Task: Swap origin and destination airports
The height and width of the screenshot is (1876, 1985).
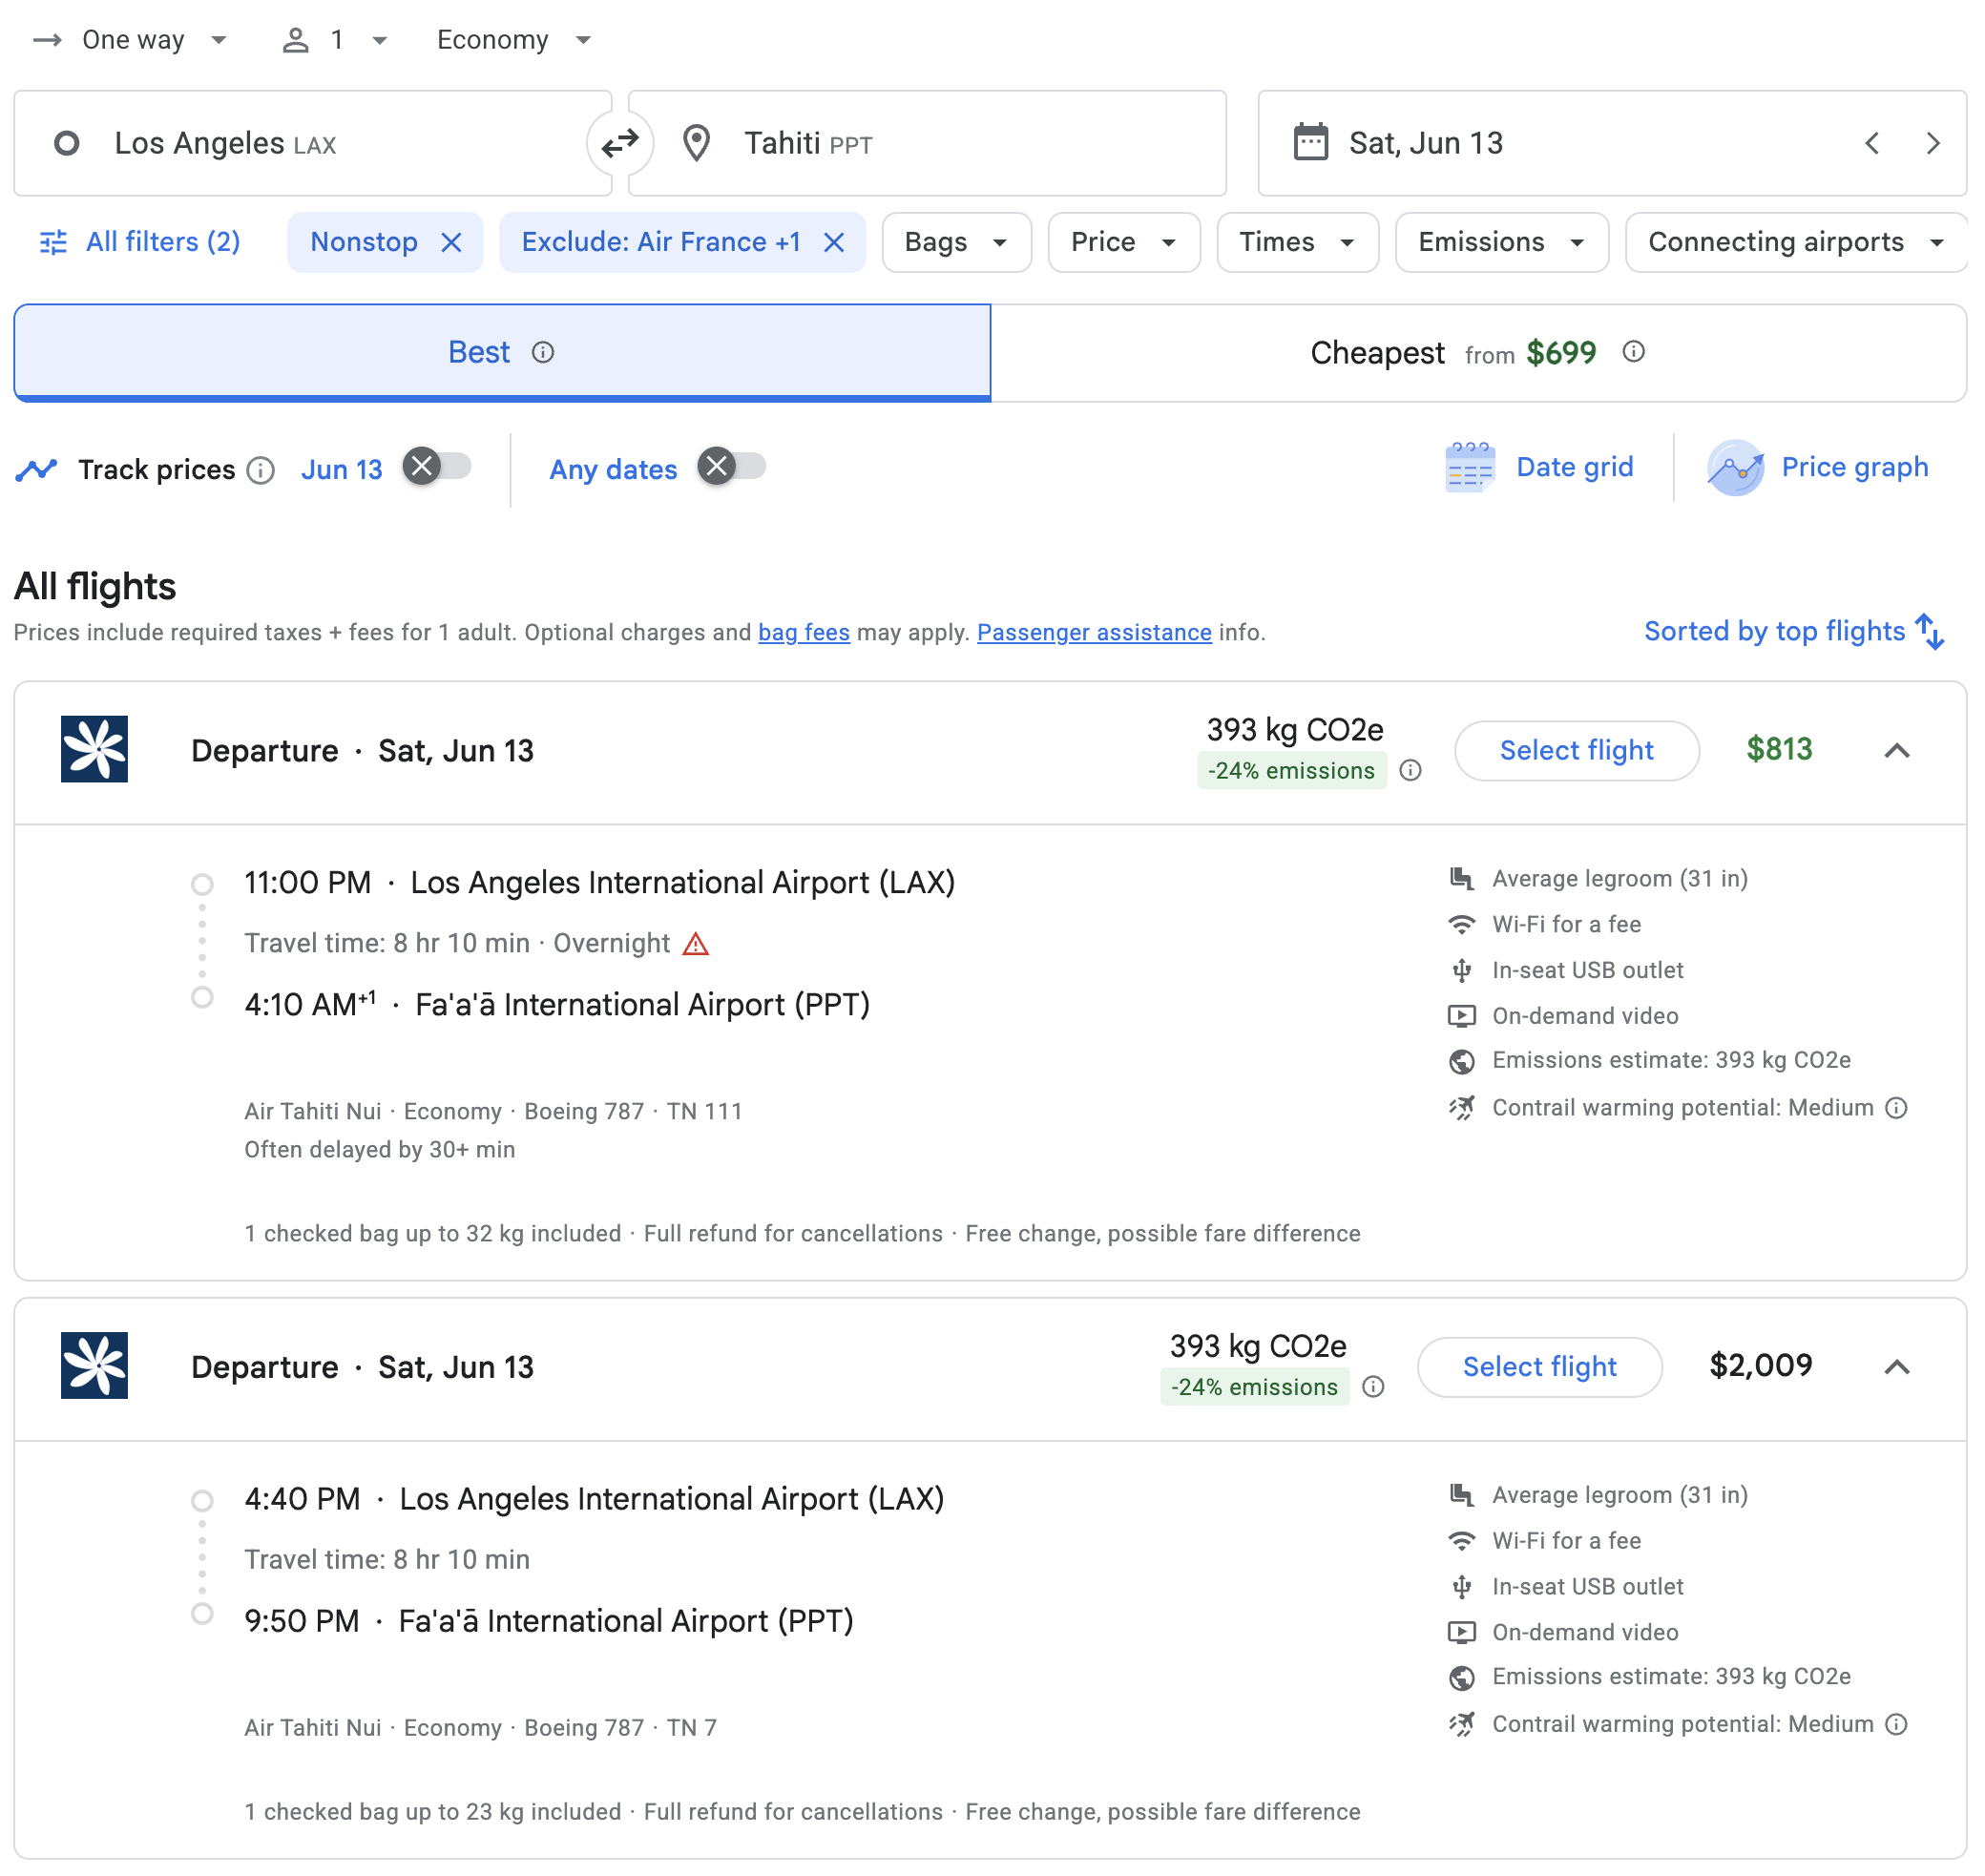Action: point(620,143)
